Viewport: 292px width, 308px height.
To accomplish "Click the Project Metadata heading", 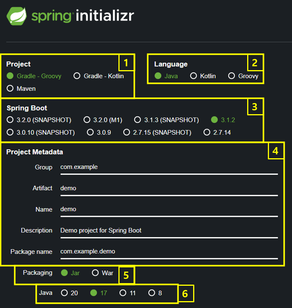I will (34, 152).
